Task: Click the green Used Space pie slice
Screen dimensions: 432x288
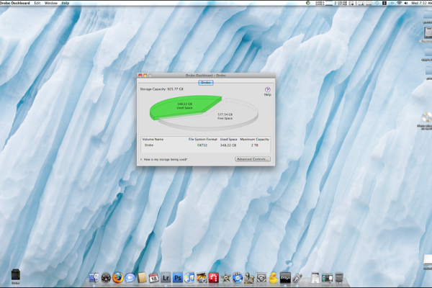Action: tap(184, 106)
